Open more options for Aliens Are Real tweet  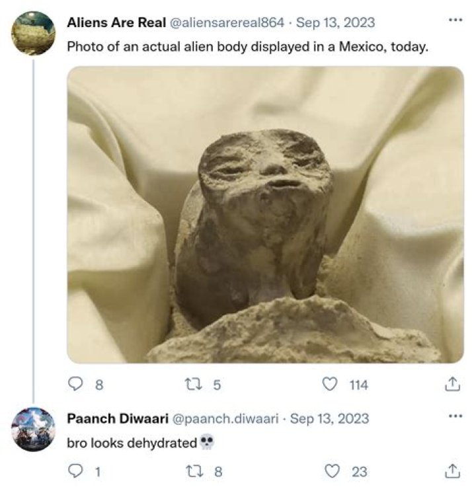pos(455,20)
